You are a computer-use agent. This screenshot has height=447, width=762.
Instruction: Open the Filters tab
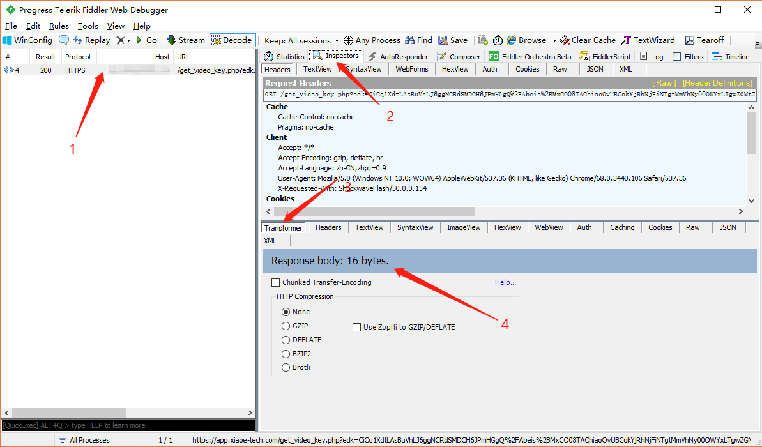pos(688,57)
